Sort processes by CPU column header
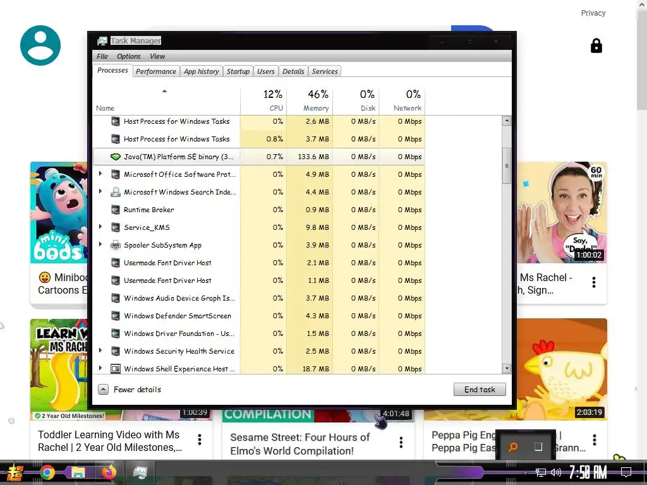The width and height of the screenshot is (647, 485). 263,100
